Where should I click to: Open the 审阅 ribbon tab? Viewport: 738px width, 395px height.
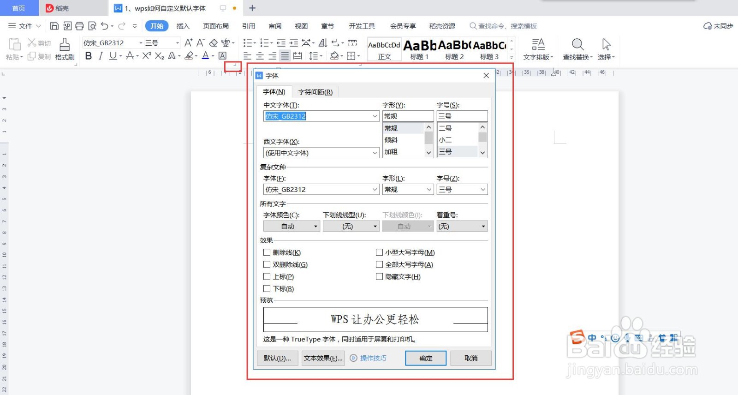pyautogui.click(x=275, y=26)
